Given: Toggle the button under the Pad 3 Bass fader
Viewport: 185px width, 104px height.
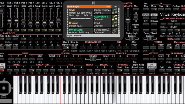Looking at the screenshot, I should [x=23, y=30].
